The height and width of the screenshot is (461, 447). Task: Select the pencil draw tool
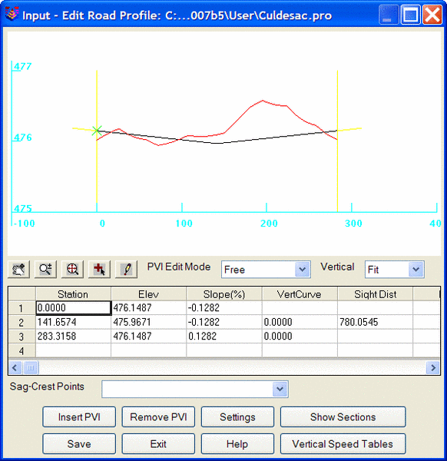(127, 270)
